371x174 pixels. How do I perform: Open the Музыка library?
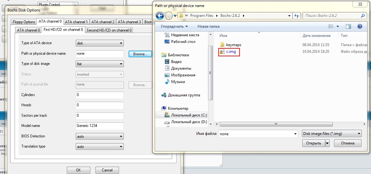[x=178, y=82]
